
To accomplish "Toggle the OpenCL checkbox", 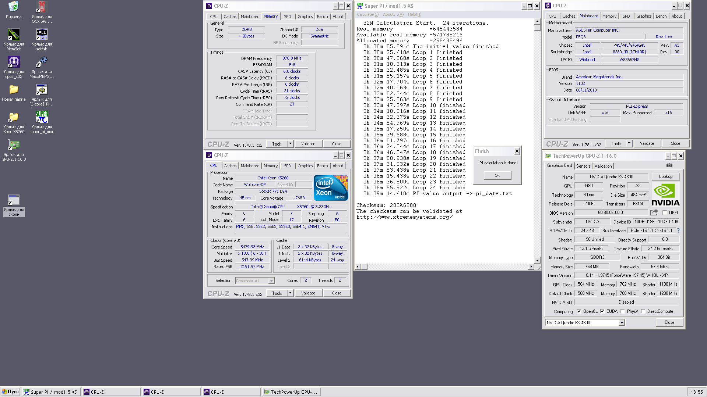I will 578,311.
